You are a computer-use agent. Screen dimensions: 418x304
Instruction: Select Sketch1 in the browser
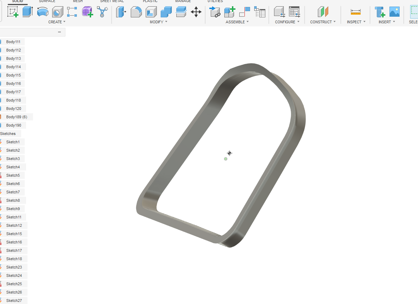[13, 142]
